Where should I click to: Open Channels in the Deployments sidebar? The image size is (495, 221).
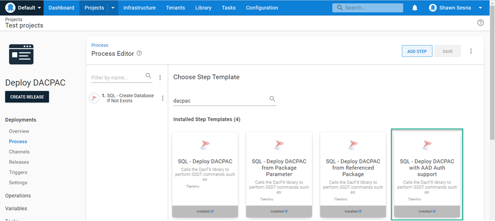[x=19, y=152]
